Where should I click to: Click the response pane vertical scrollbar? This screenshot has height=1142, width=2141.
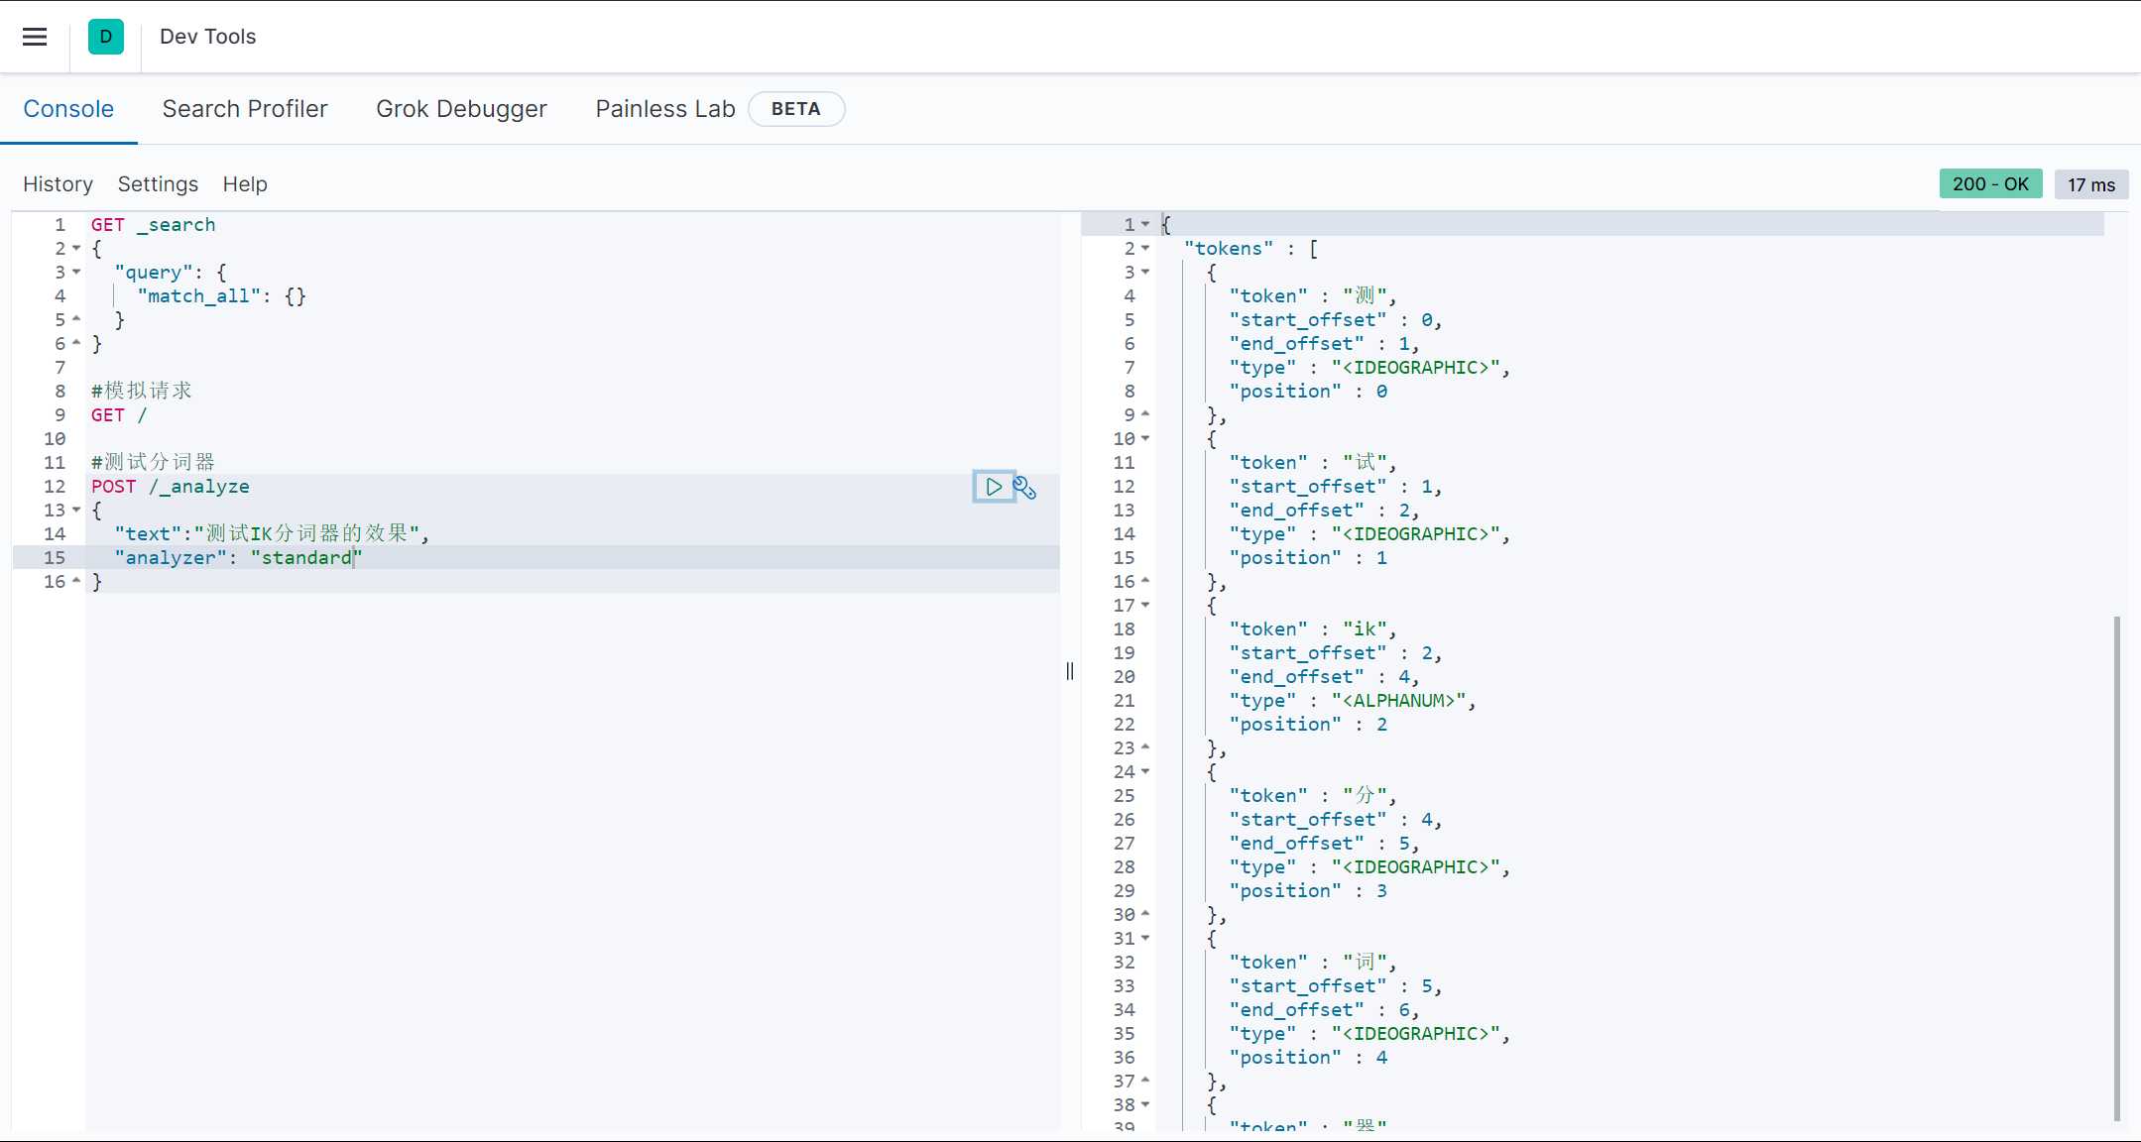(2117, 867)
